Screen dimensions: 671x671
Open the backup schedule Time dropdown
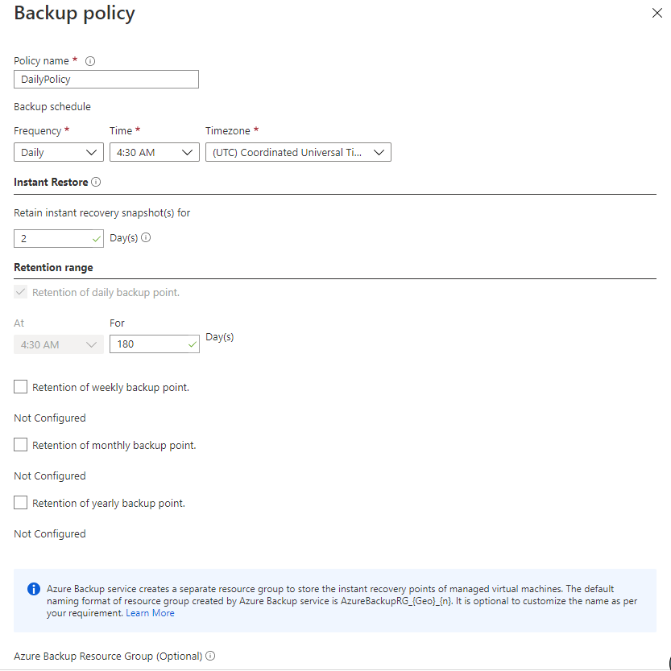[154, 152]
